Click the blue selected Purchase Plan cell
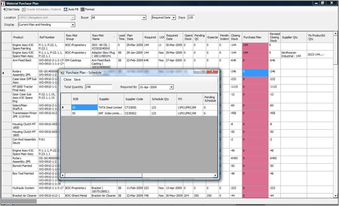339x206 pixels. pos(255,73)
